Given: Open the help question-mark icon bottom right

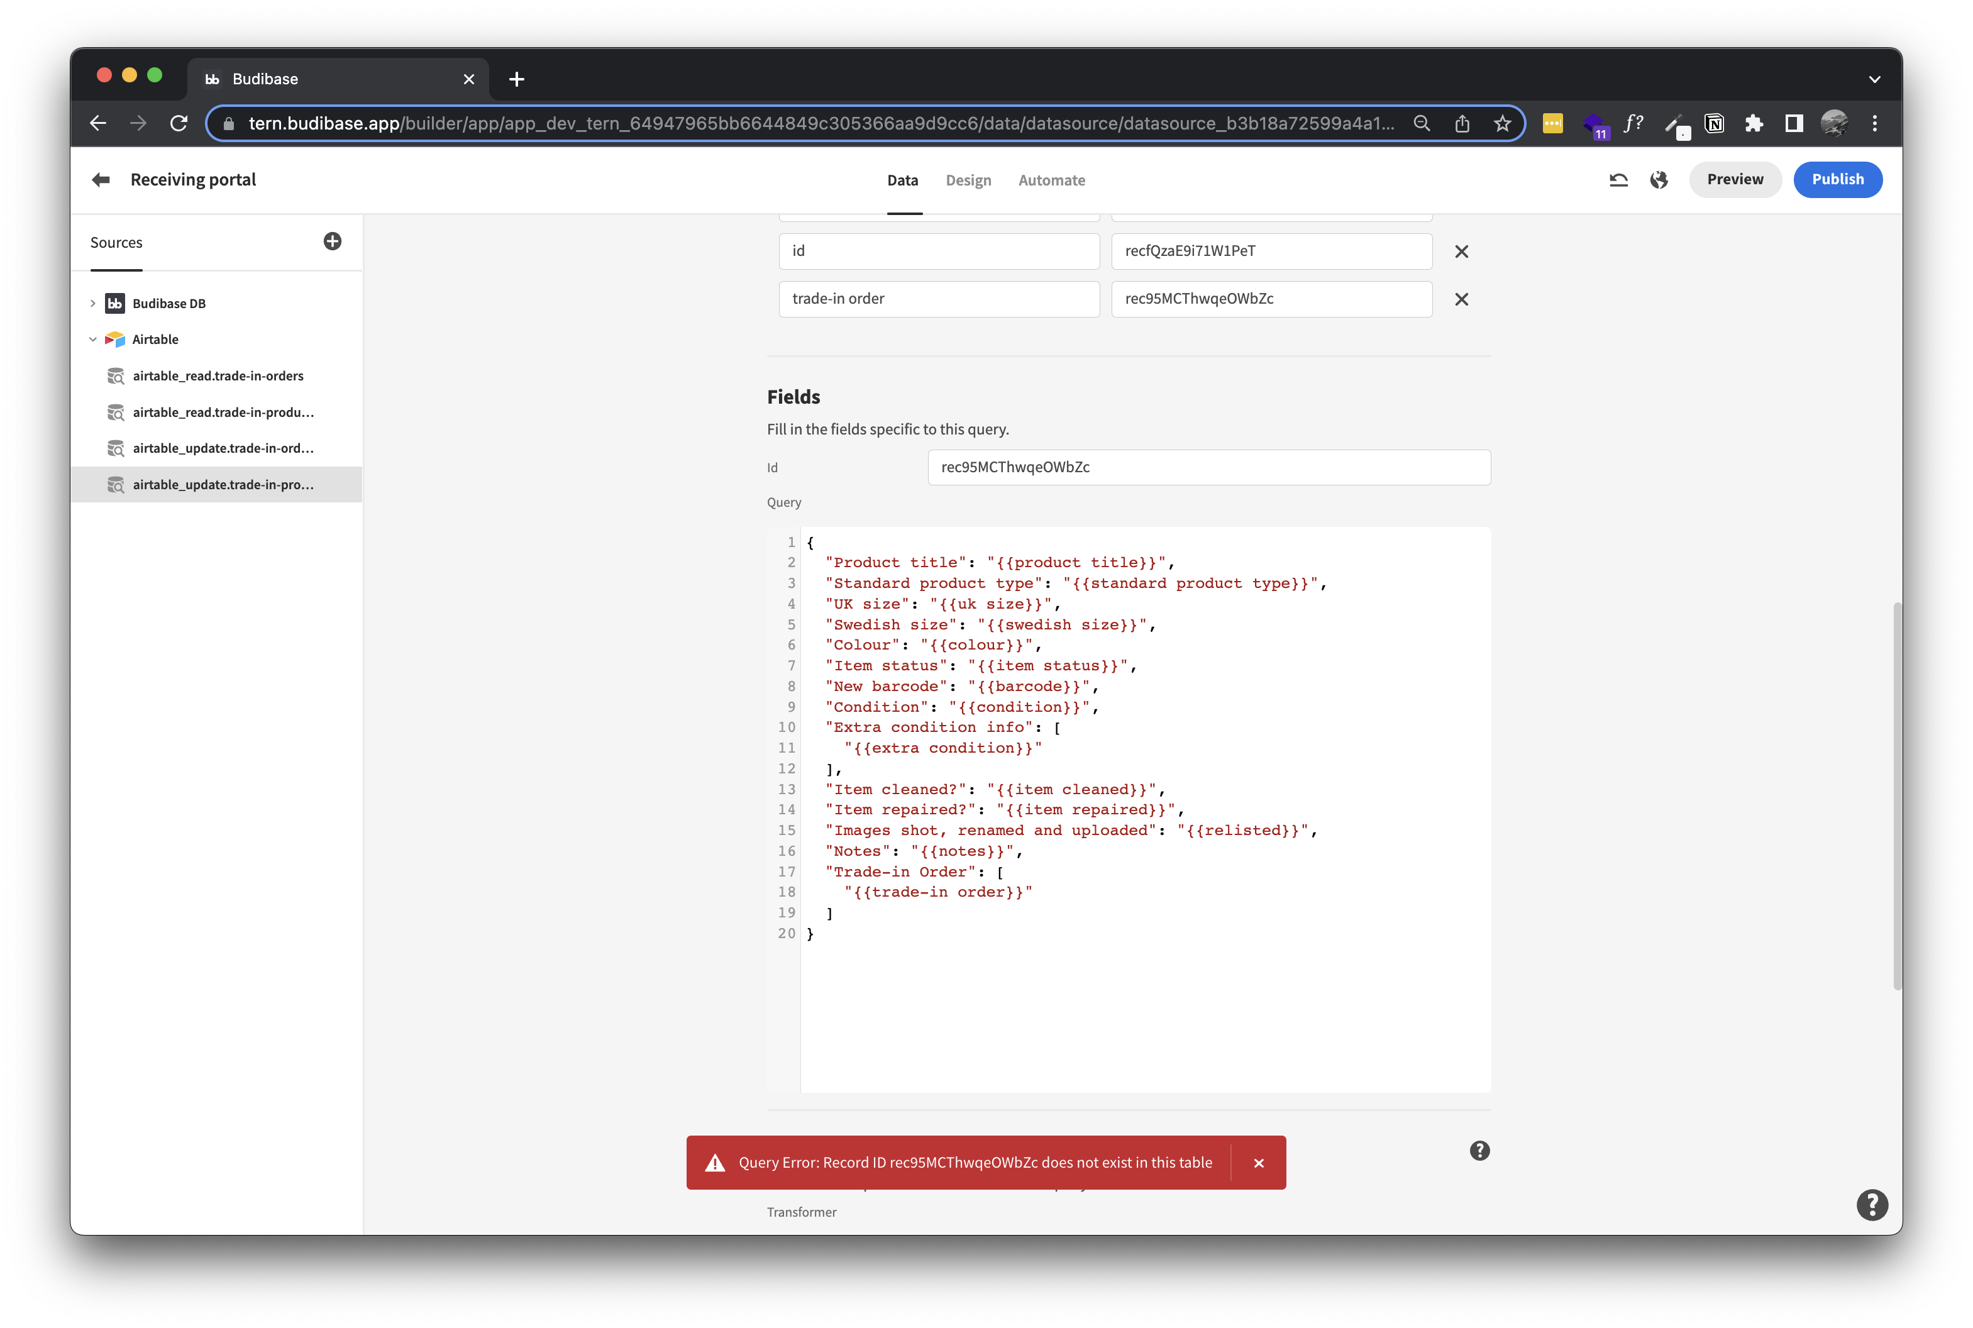Looking at the screenshot, I should pyautogui.click(x=1872, y=1204).
